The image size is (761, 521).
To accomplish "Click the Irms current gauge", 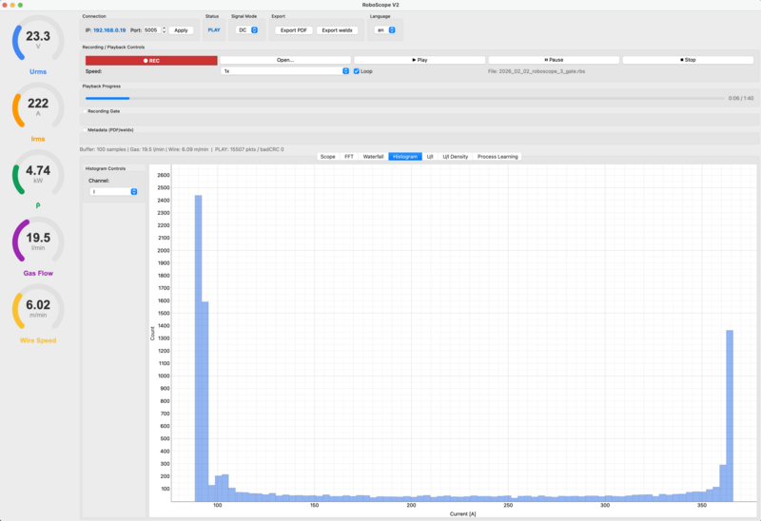I will (x=39, y=110).
